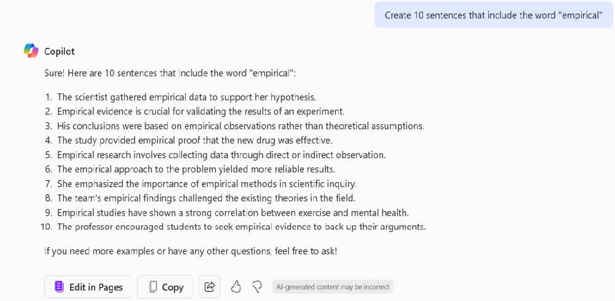The image size is (615, 301).
Task: Give the response a thumbs down
Action: point(257,287)
